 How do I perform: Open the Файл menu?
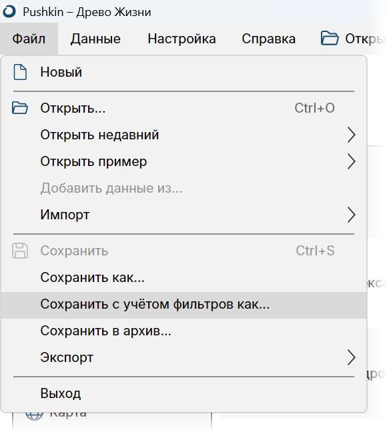[29, 39]
